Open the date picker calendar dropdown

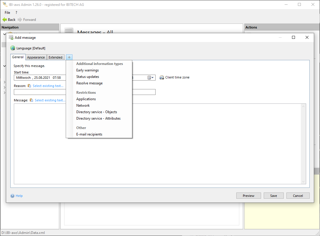click(151, 78)
